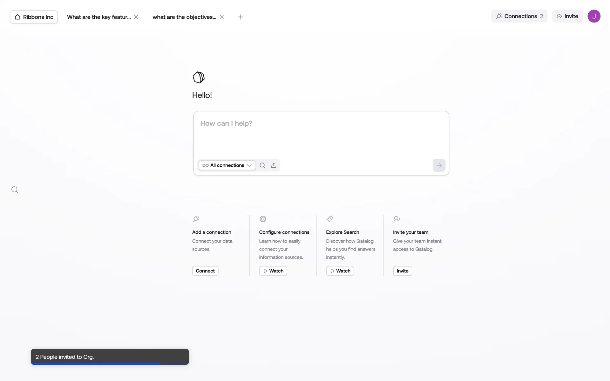
Task: Click inside the How can I help field
Action: point(321,133)
